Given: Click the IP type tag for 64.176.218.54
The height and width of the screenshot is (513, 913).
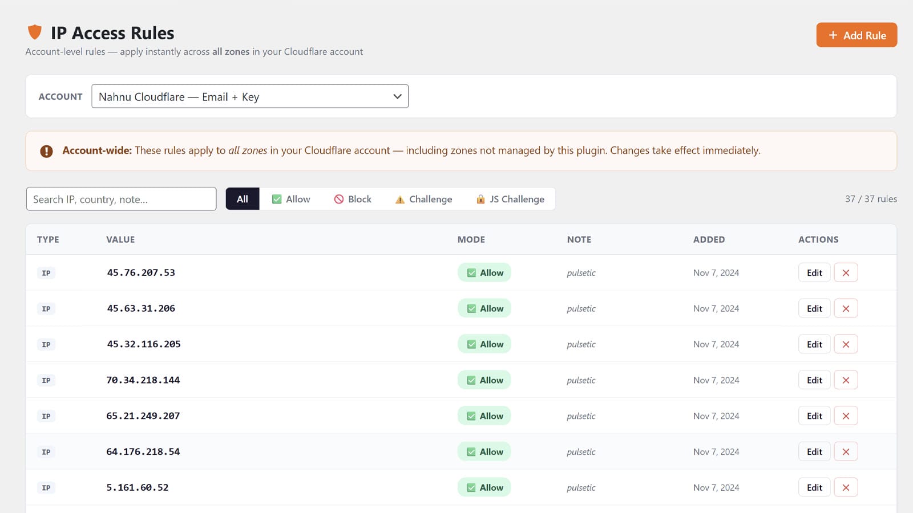Looking at the screenshot, I should point(46,452).
